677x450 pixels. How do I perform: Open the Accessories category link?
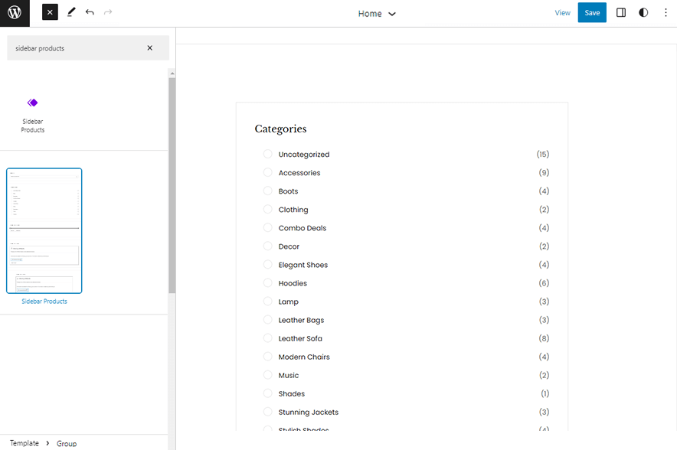tap(299, 172)
